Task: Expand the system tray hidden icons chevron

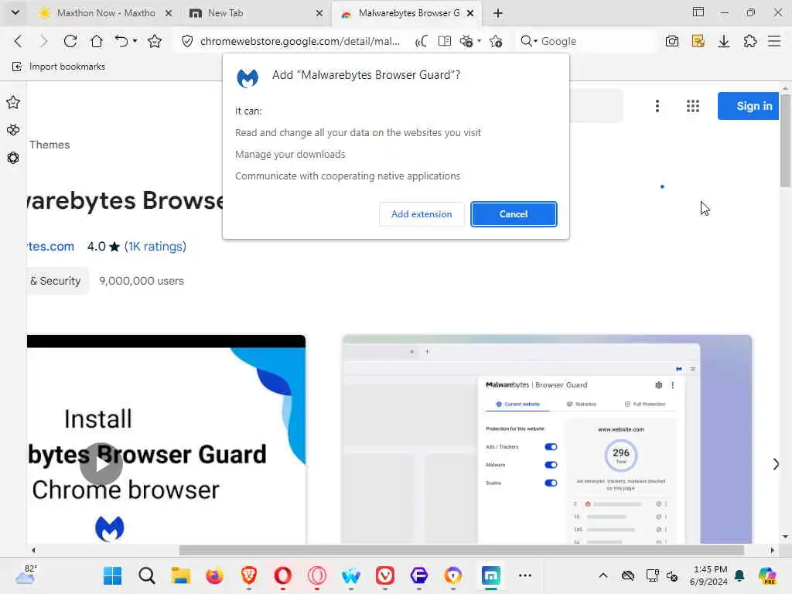Action: pos(603,575)
